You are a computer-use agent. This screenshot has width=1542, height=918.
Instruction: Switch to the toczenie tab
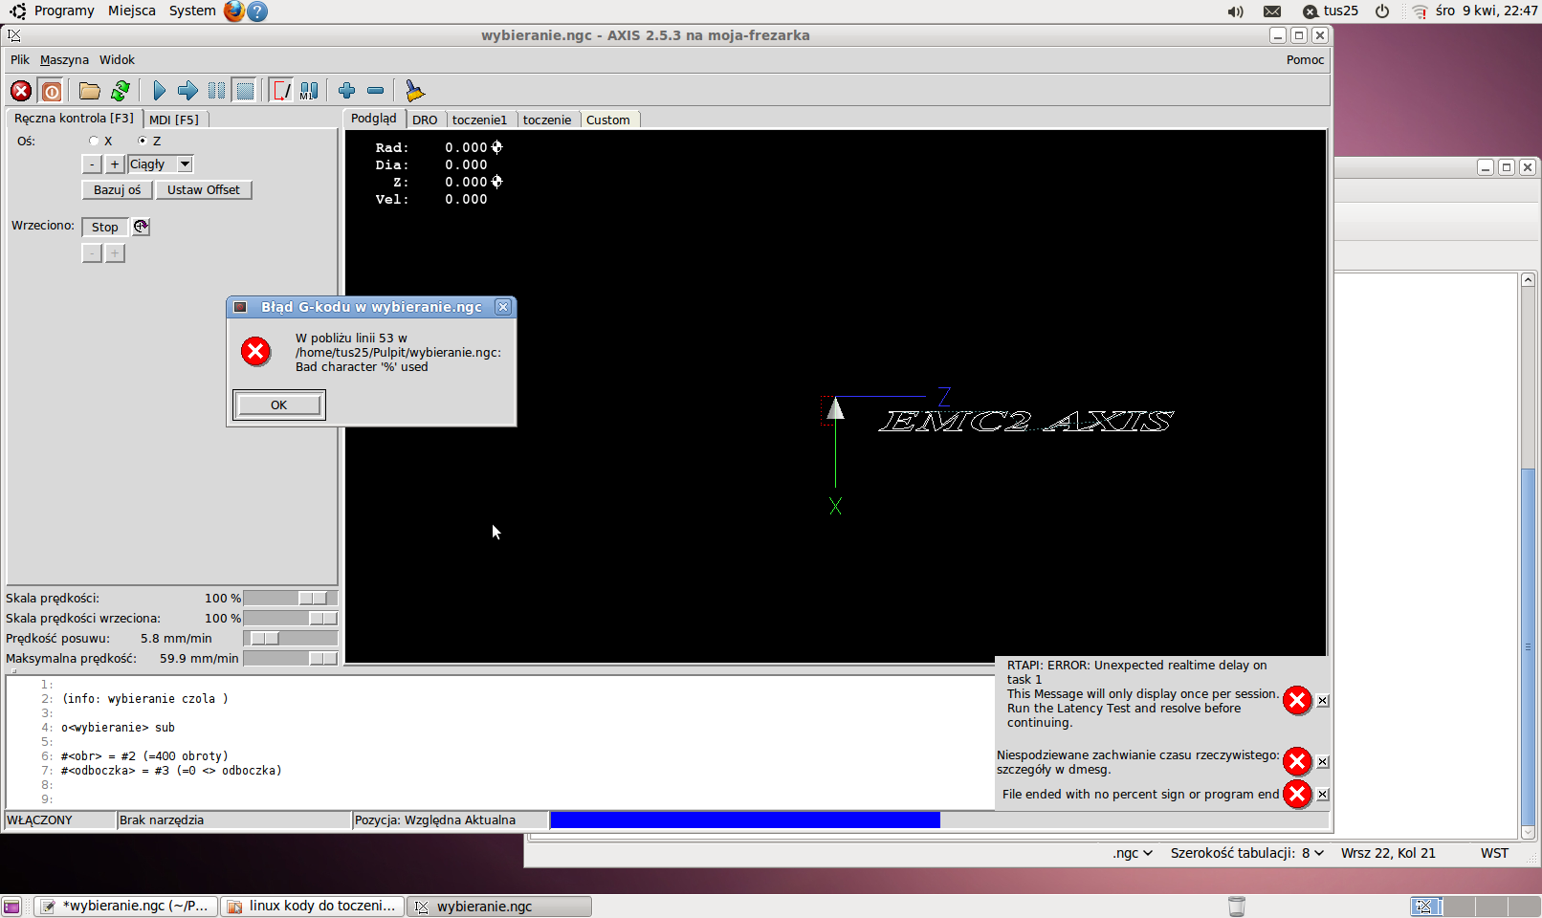(547, 120)
